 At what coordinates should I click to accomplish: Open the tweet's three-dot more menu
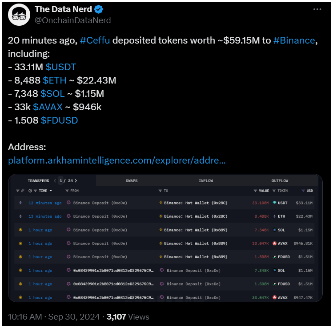317,9
